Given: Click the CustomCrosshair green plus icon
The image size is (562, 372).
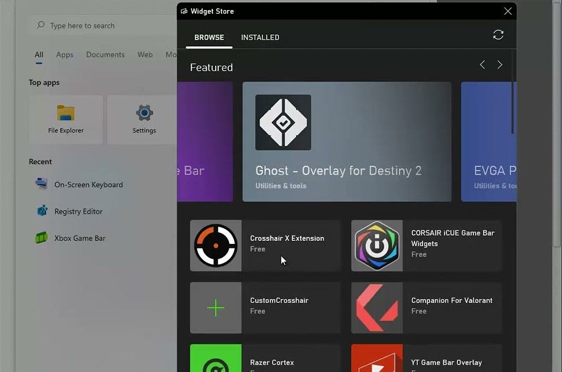Looking at the screenshot, I should [x=215, y=308].
